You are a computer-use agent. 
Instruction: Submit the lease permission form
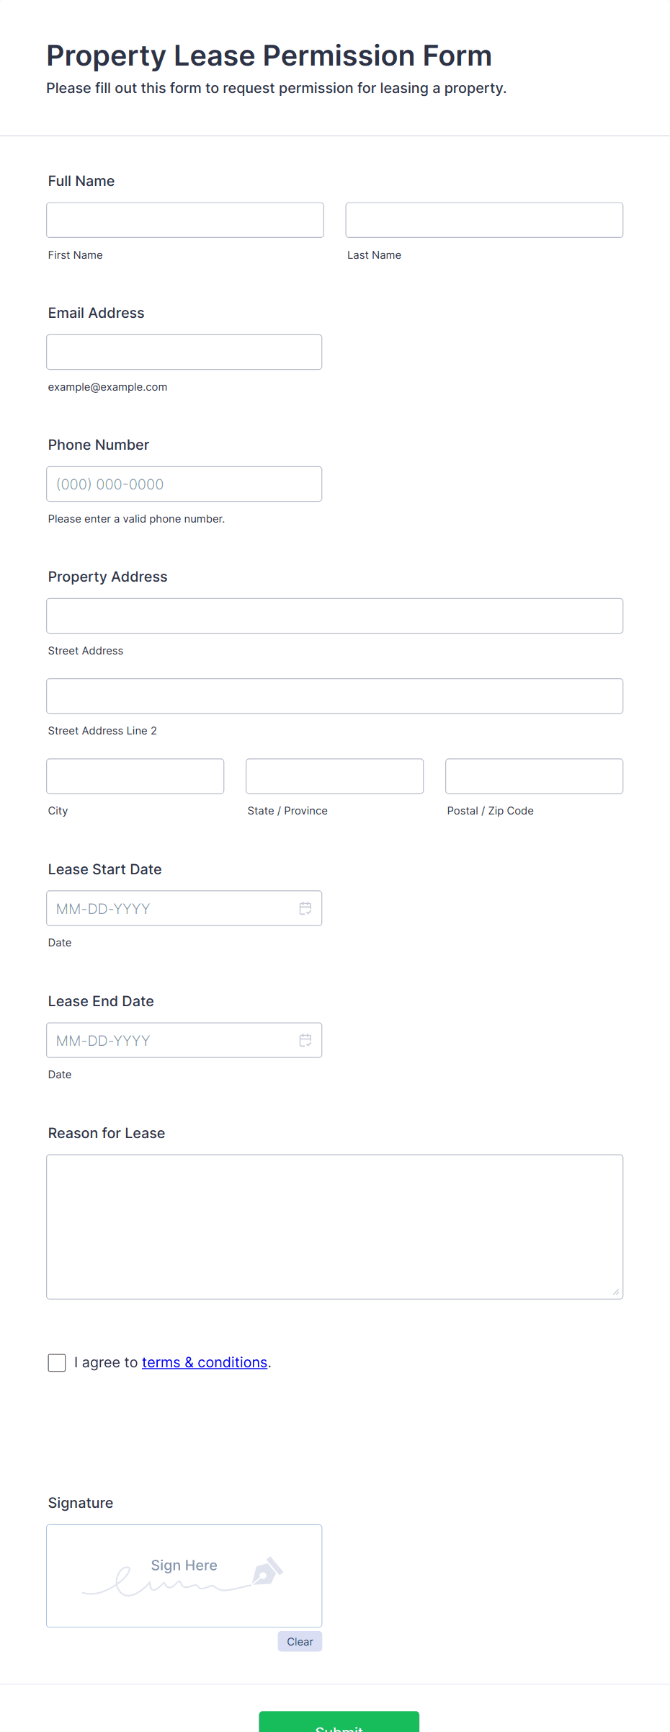(x=339, y=1722)
